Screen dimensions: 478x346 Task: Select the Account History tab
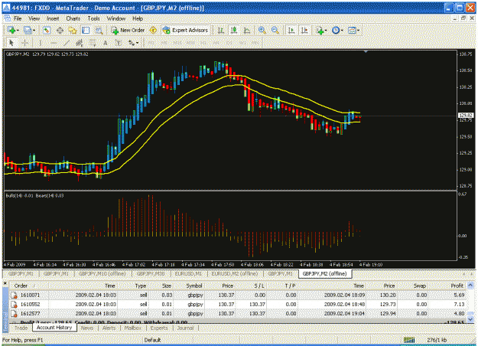point(54,328)
